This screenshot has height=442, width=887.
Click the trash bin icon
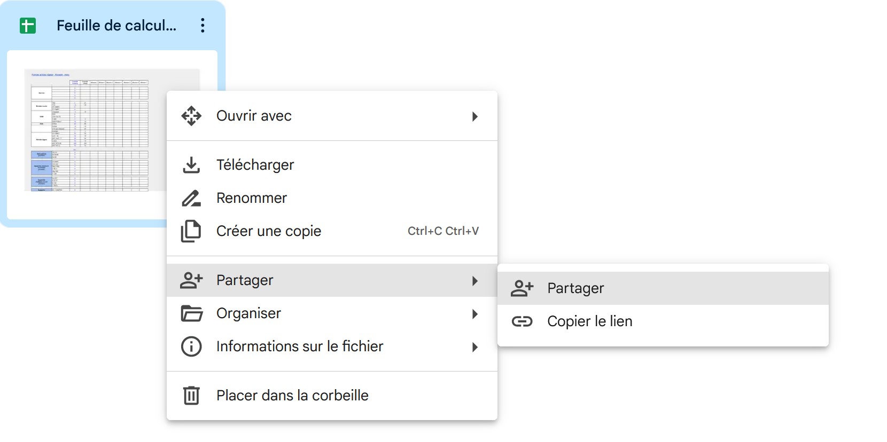tap(191, 396)
